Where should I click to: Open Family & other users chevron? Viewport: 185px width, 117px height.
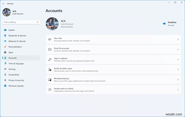(178, 70)
